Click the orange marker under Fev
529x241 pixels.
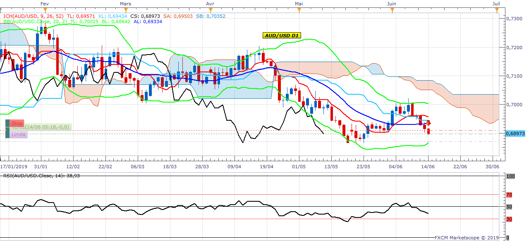pyautogui.click(x=45, y=9)
